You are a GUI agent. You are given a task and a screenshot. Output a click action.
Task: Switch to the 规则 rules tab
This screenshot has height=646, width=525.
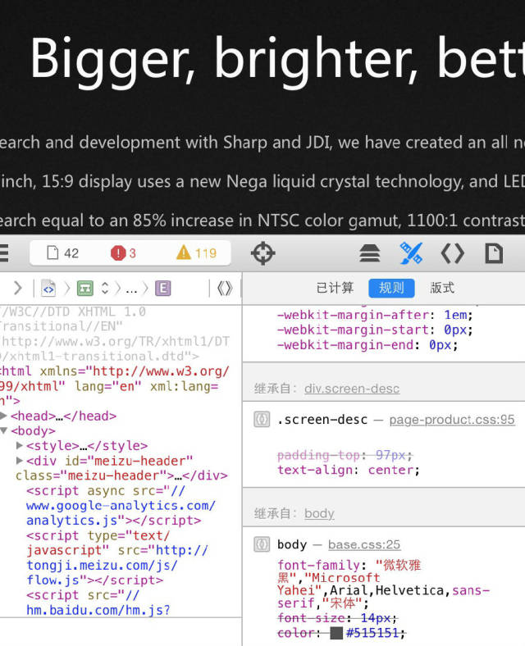click(x=391, y=288)
